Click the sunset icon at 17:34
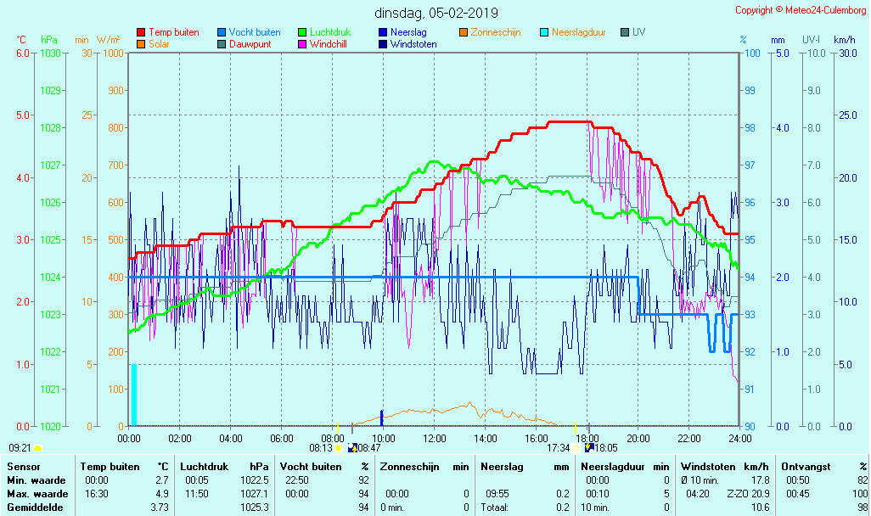 pos(576,447)
